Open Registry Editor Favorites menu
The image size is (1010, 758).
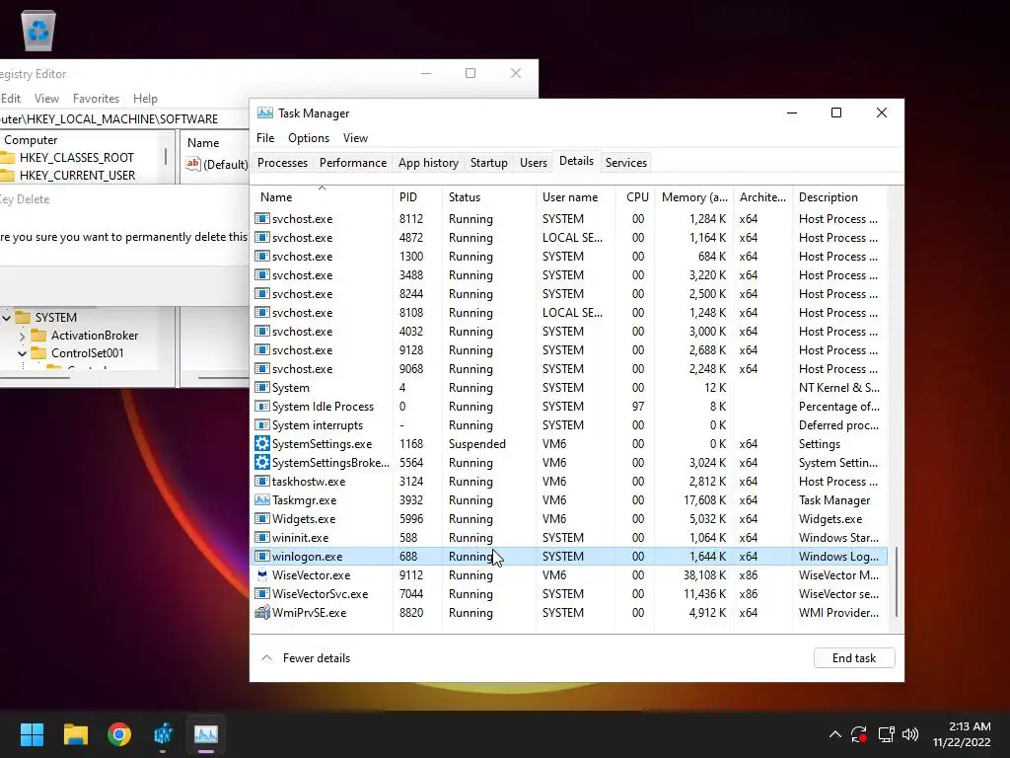96,99
